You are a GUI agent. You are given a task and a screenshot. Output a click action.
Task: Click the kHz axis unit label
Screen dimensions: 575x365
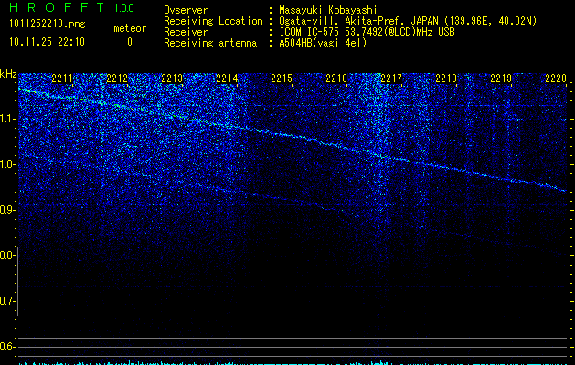pos(8,74)
